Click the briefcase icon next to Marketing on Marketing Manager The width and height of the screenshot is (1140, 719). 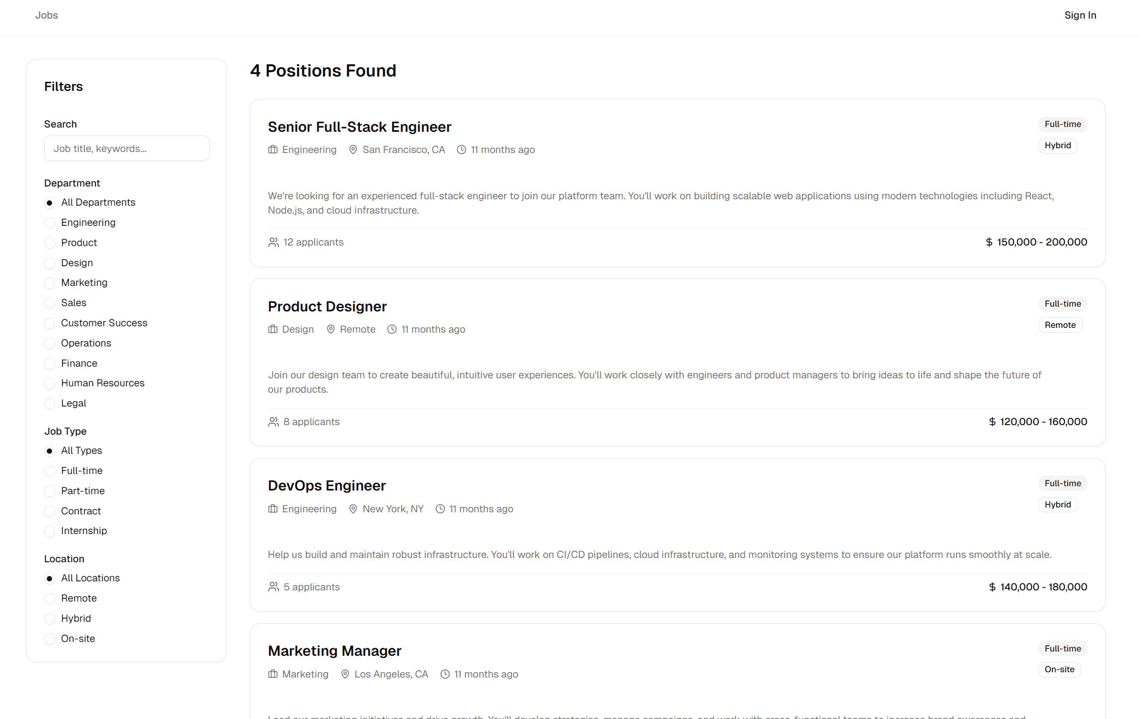click(x=273, y=673)
